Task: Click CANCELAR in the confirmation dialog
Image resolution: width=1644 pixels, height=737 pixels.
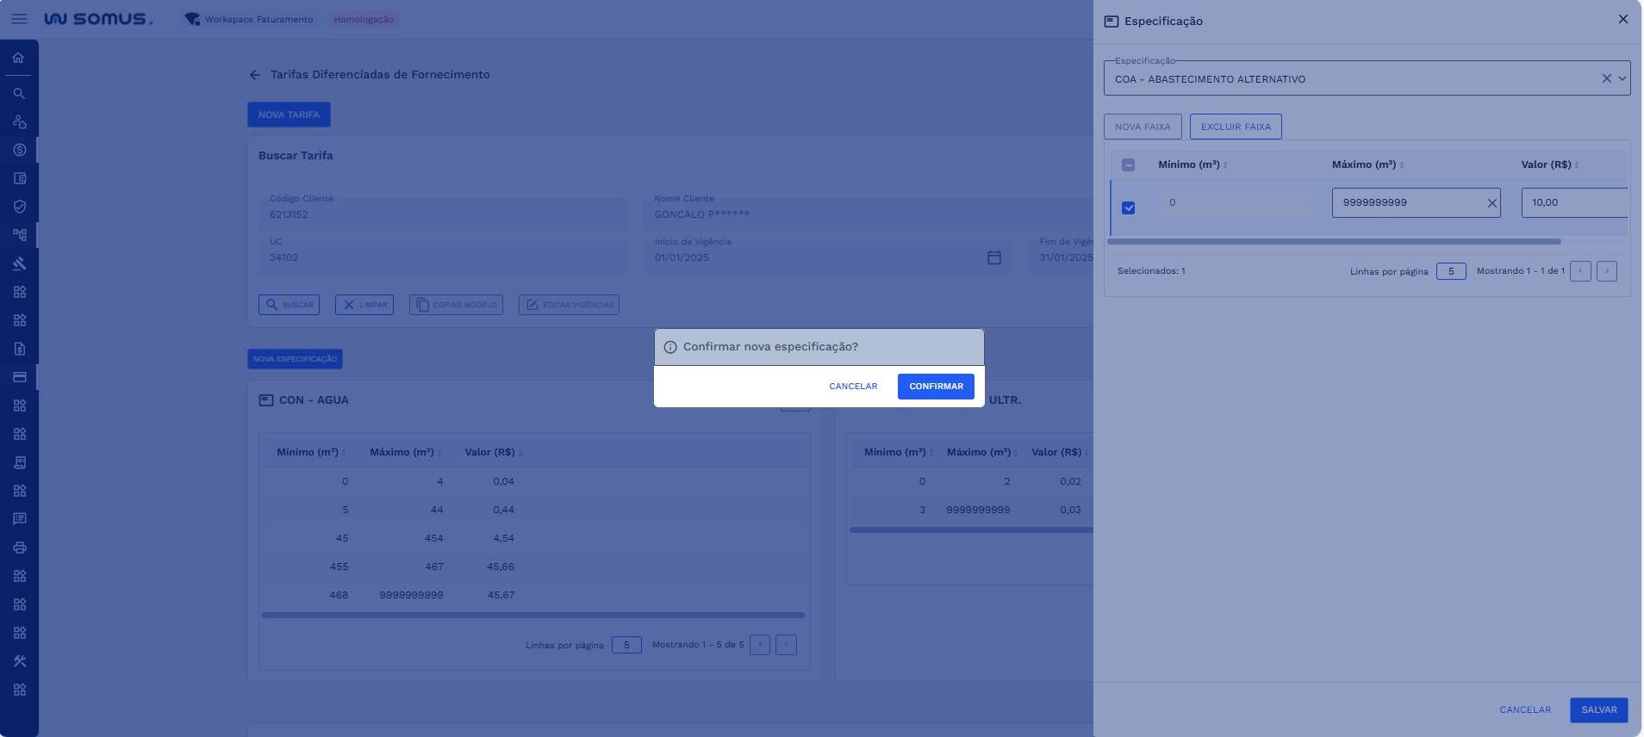Action: [853, 387]
